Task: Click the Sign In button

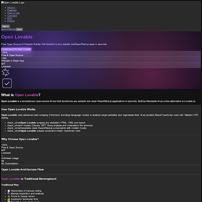Action: tap(6, 26)
